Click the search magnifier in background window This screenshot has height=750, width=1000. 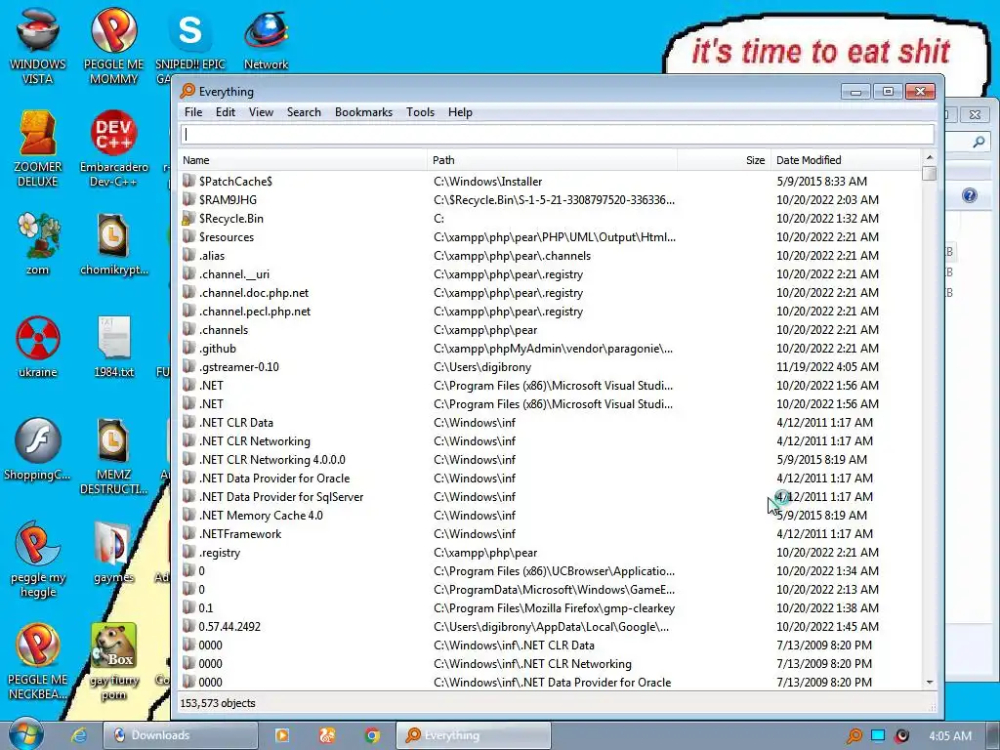(x=979, y=143)
